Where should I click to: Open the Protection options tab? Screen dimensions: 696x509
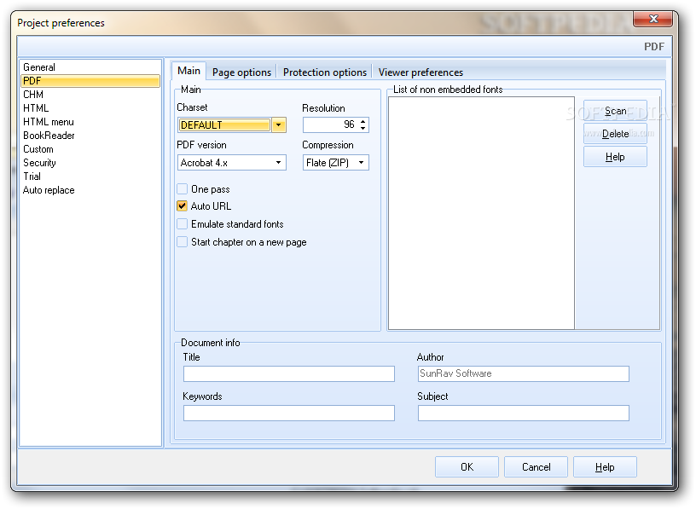[x=325, y=72]
